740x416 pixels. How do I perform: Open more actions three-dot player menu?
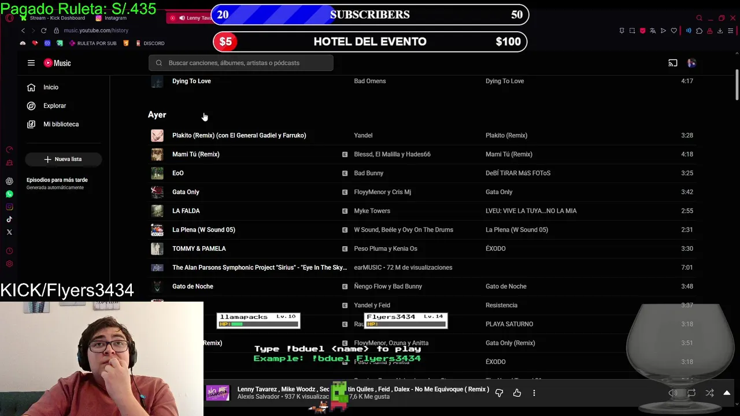534,393
